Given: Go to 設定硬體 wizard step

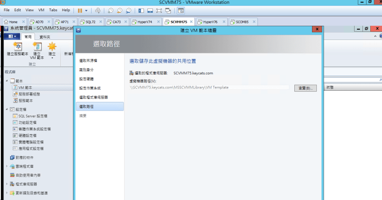Looking at the screenshot, I should [x=89, y=79].
